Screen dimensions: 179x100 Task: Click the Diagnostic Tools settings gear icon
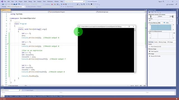tap(149, 12)
